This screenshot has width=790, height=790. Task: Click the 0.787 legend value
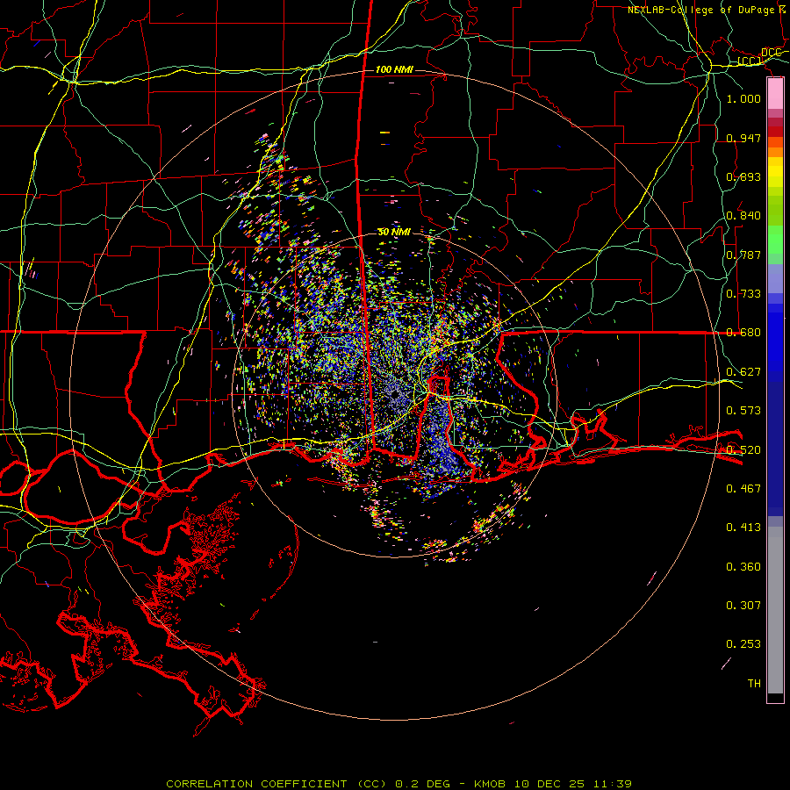743,255
